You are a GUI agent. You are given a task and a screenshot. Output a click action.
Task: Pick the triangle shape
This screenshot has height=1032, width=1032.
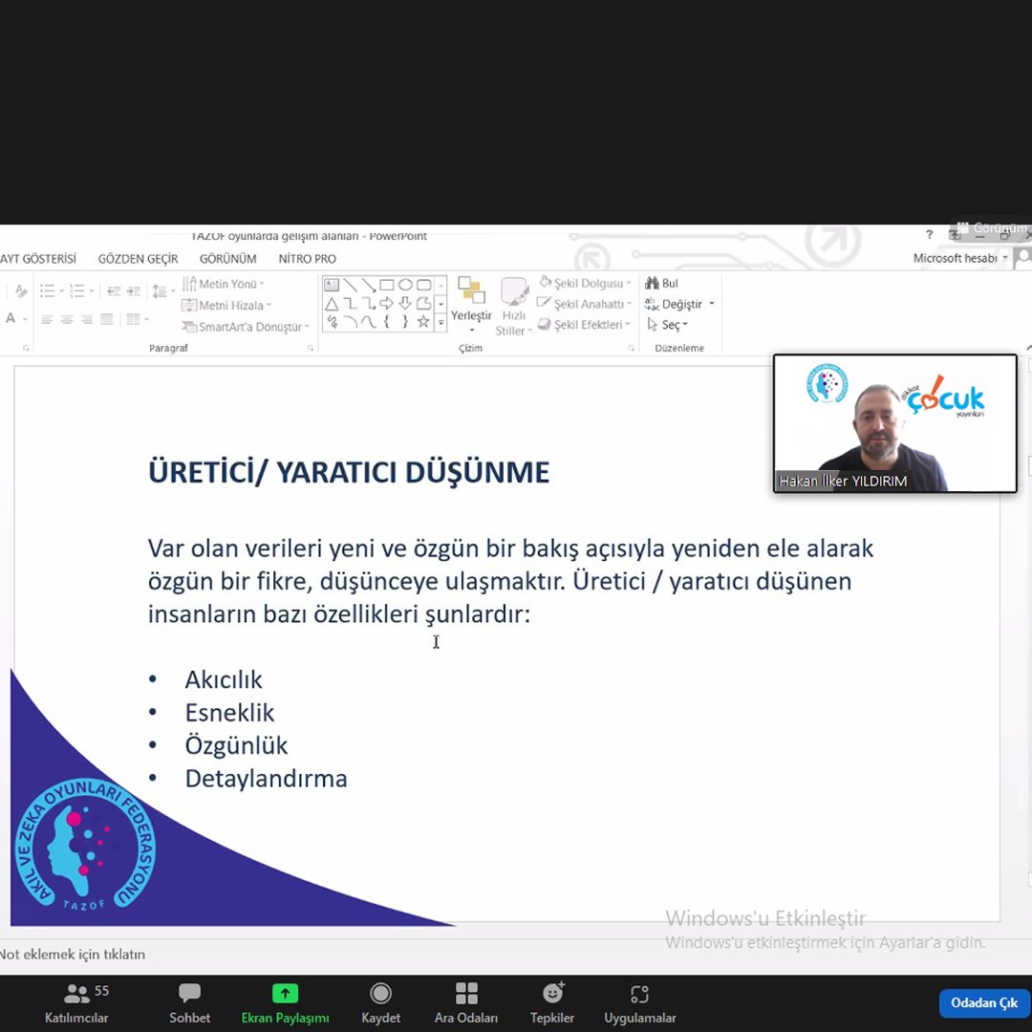pyautogui.click(x=332, y=304)
